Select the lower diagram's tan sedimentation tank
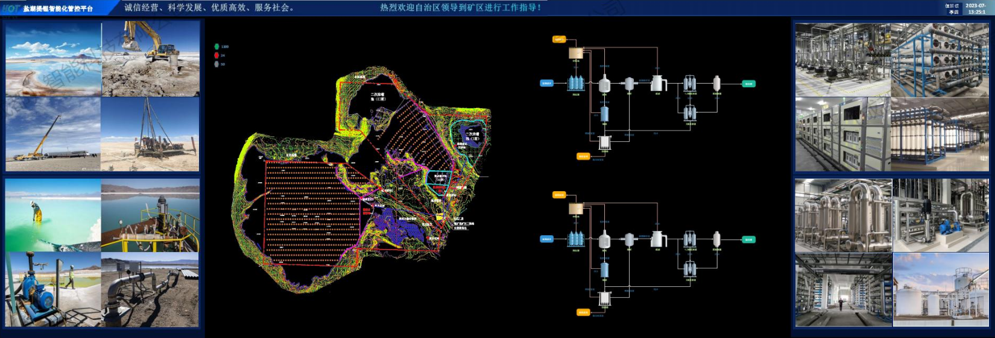 click(576, 209)
